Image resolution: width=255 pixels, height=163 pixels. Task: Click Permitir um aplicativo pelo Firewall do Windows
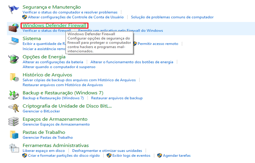point(120,31)
